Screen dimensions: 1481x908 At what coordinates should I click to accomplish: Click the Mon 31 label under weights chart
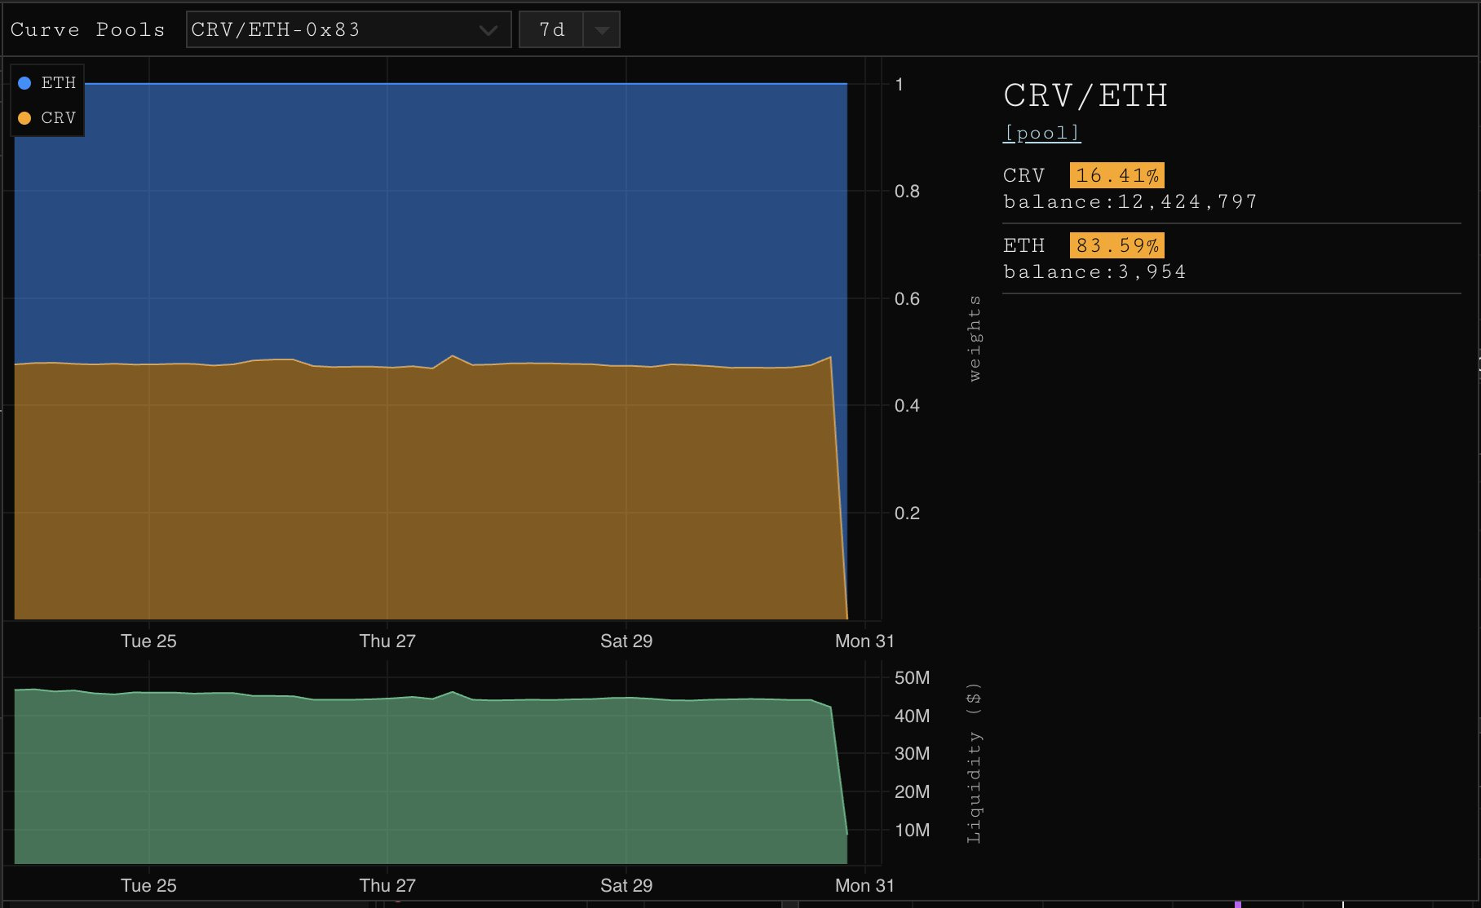[864, 641]
